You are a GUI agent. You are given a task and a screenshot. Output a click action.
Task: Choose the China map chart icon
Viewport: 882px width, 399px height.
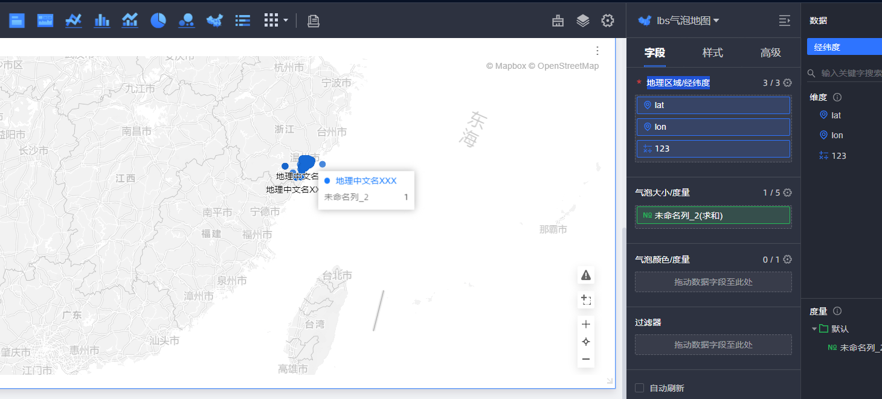pos(214,21)
